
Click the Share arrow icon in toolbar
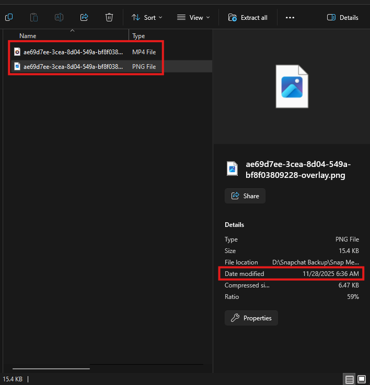tap(84, 17)
